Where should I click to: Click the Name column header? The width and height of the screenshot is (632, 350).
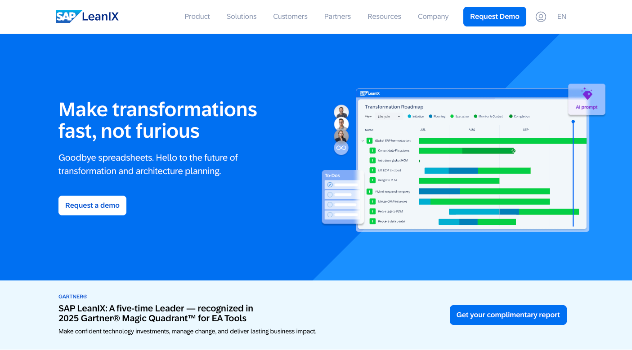(369, 130)
